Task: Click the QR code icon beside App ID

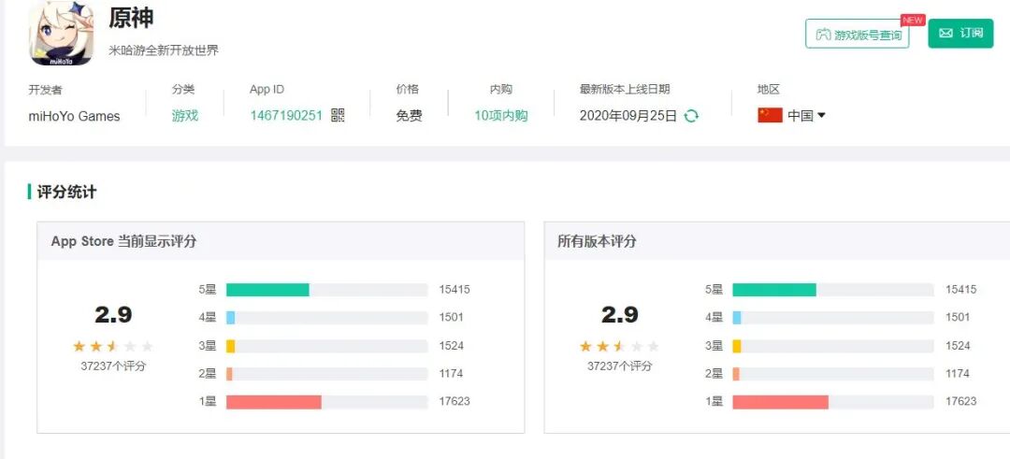Action: [338, 115]
